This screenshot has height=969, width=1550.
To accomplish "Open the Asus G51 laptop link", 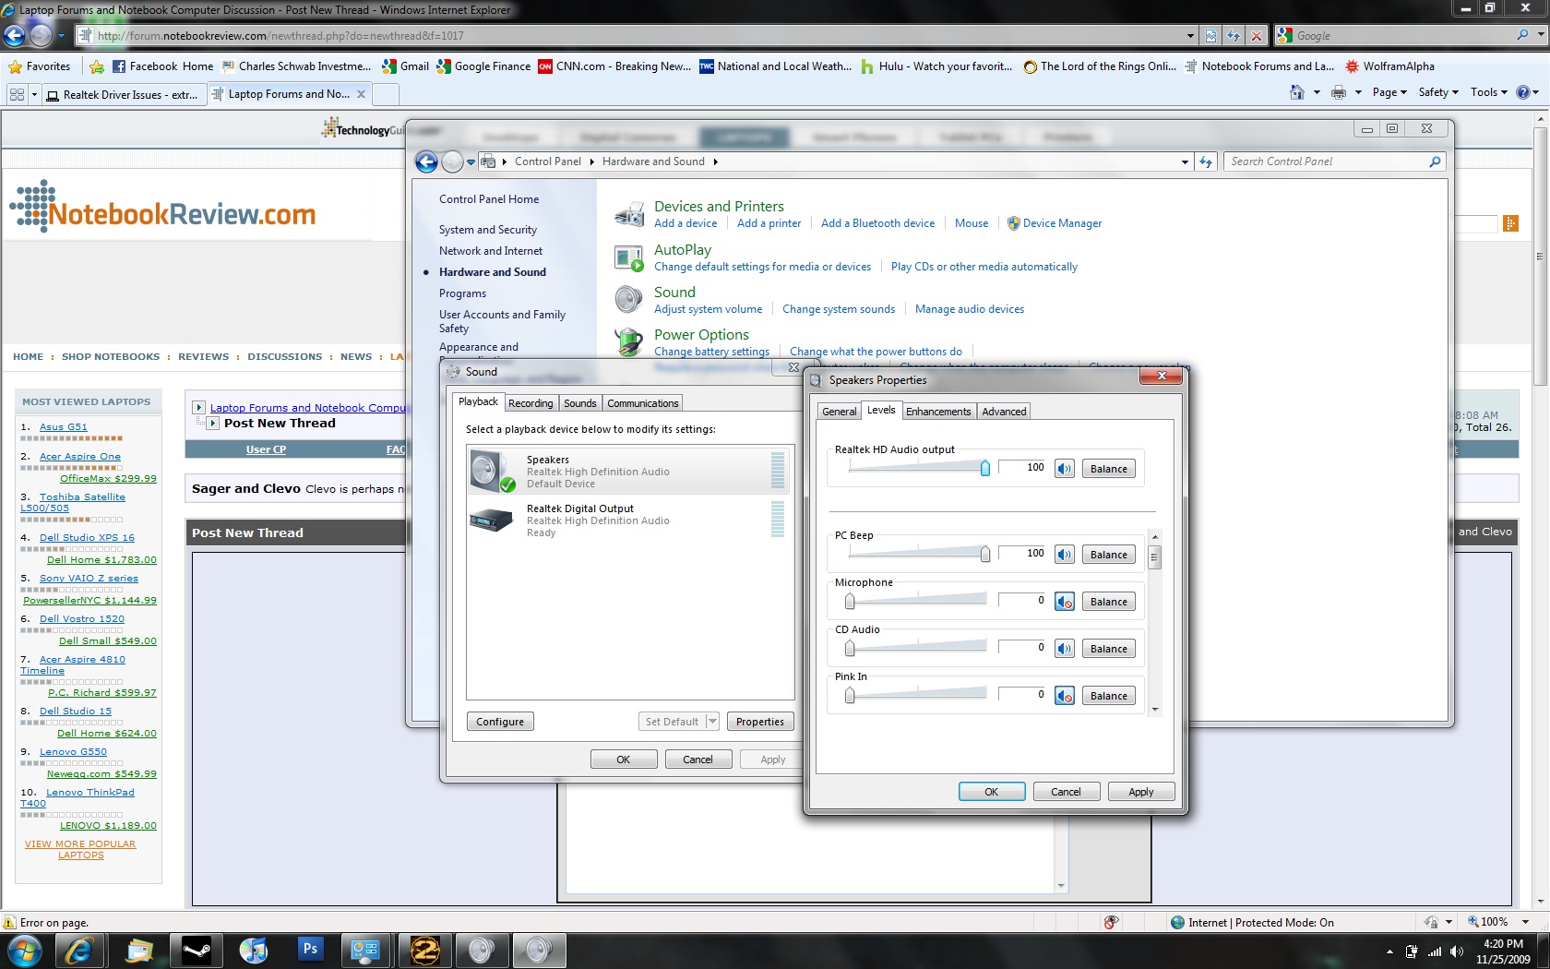I will pos(64,427).
